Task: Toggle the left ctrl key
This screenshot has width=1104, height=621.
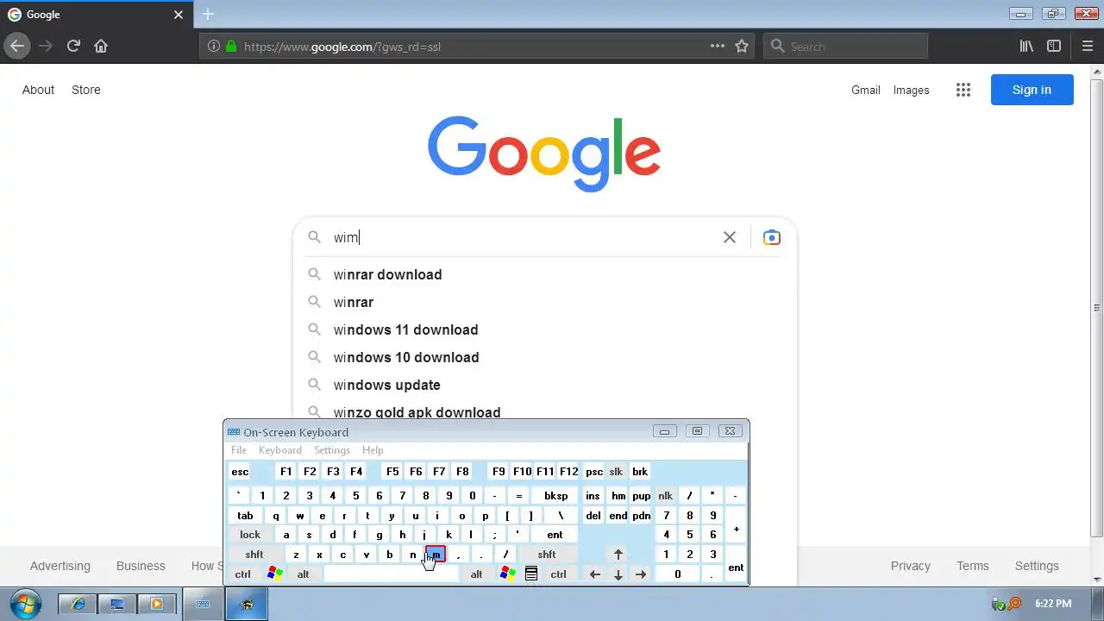Action: pos(243,574)
